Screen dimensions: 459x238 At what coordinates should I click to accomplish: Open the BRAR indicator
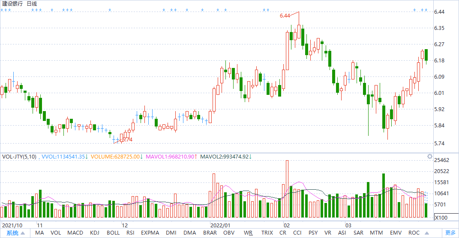(210, 233)
